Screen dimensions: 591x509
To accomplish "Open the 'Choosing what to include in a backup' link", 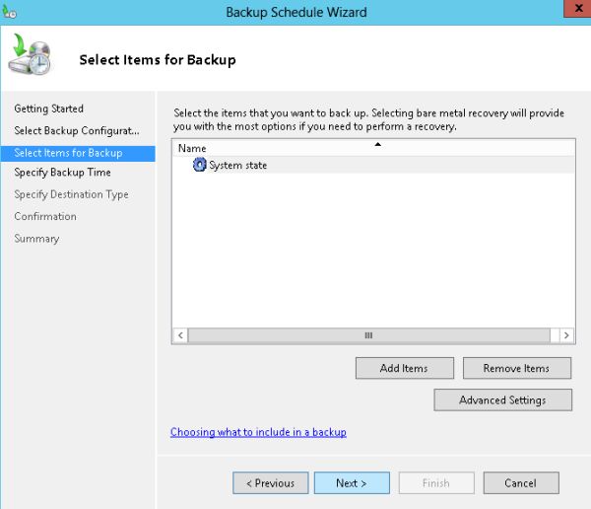I will [258, 432].
